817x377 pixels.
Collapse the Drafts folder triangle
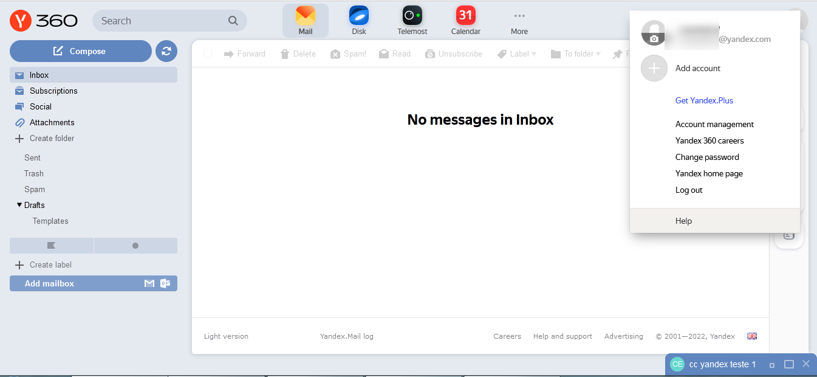click(19, 205)
